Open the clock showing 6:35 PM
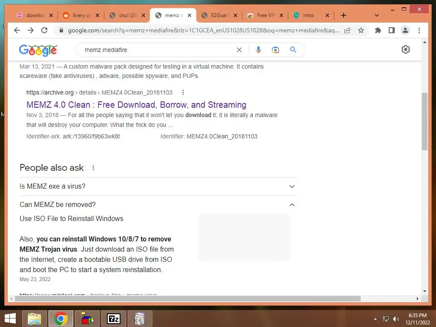436x327 pixels. [417, 319]
